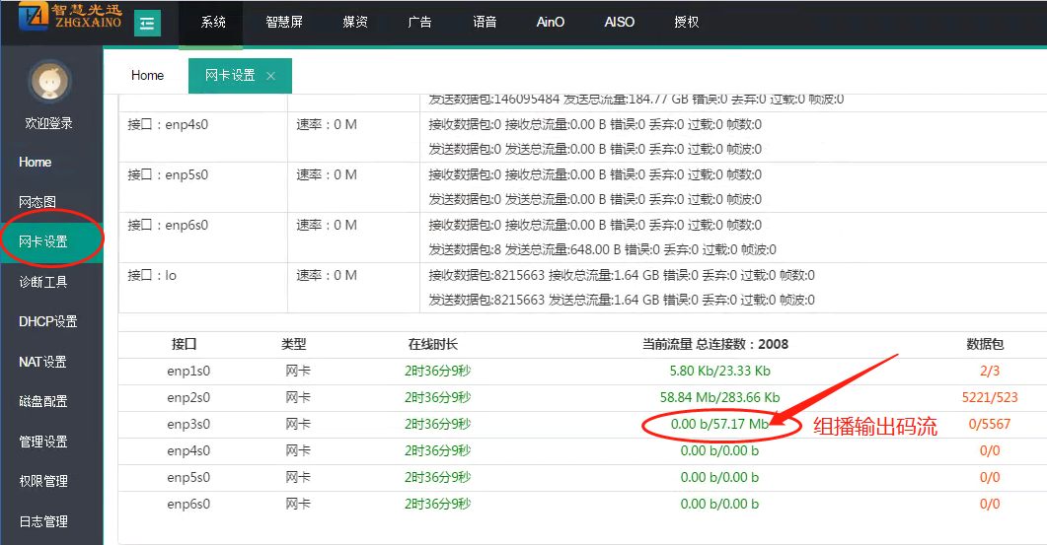Go to 磁盘配置 in sidebar

pyautogui.click(x=43, y=402)
